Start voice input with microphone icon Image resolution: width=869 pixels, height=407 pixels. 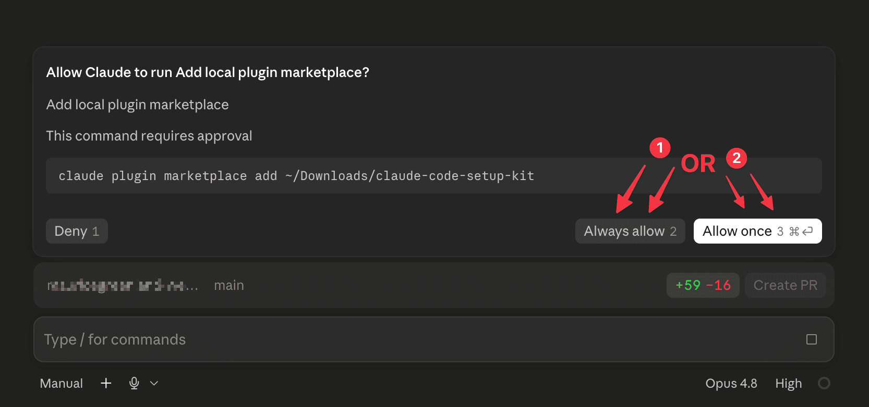point(134,383)
